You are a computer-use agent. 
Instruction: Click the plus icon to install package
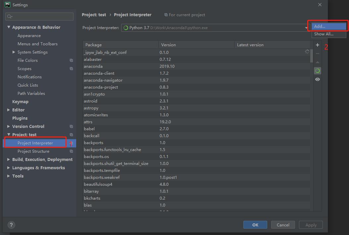[x=318, y=45]
